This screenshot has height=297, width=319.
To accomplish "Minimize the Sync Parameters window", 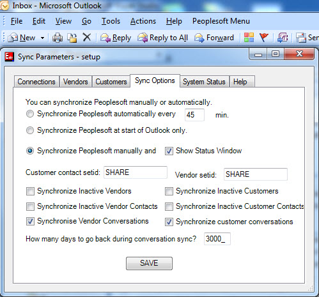I will [x=258, y=54].
